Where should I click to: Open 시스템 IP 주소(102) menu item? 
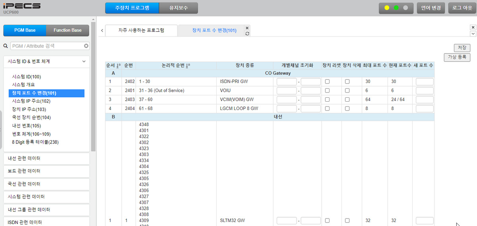click(x=31, y=101)
